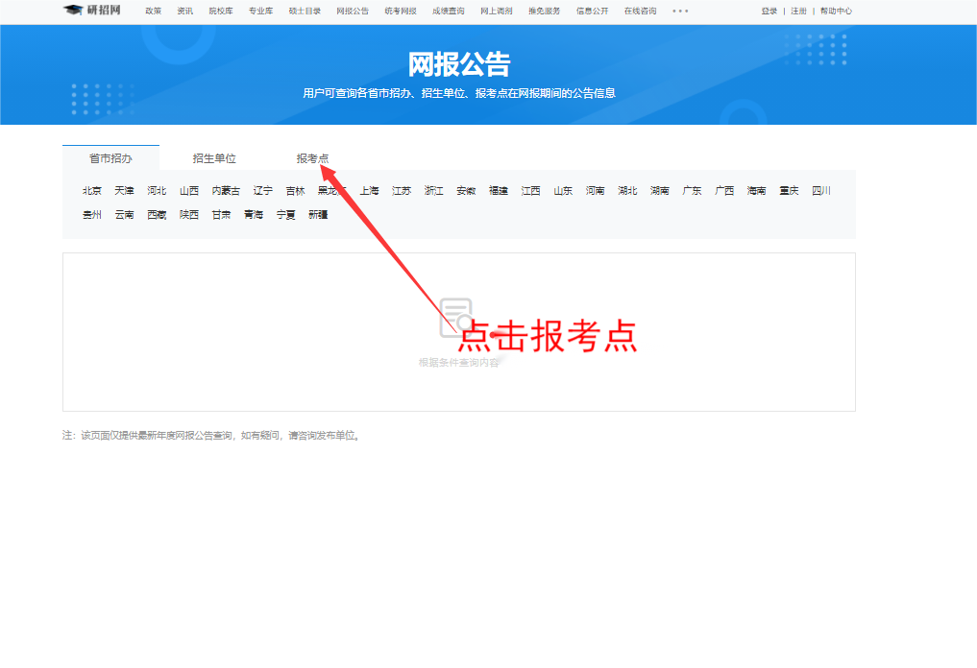The height and width of the screenshot is (668, 977).
Task: Open 信息公开 in the navigation bar
Action: pos(593,12)
